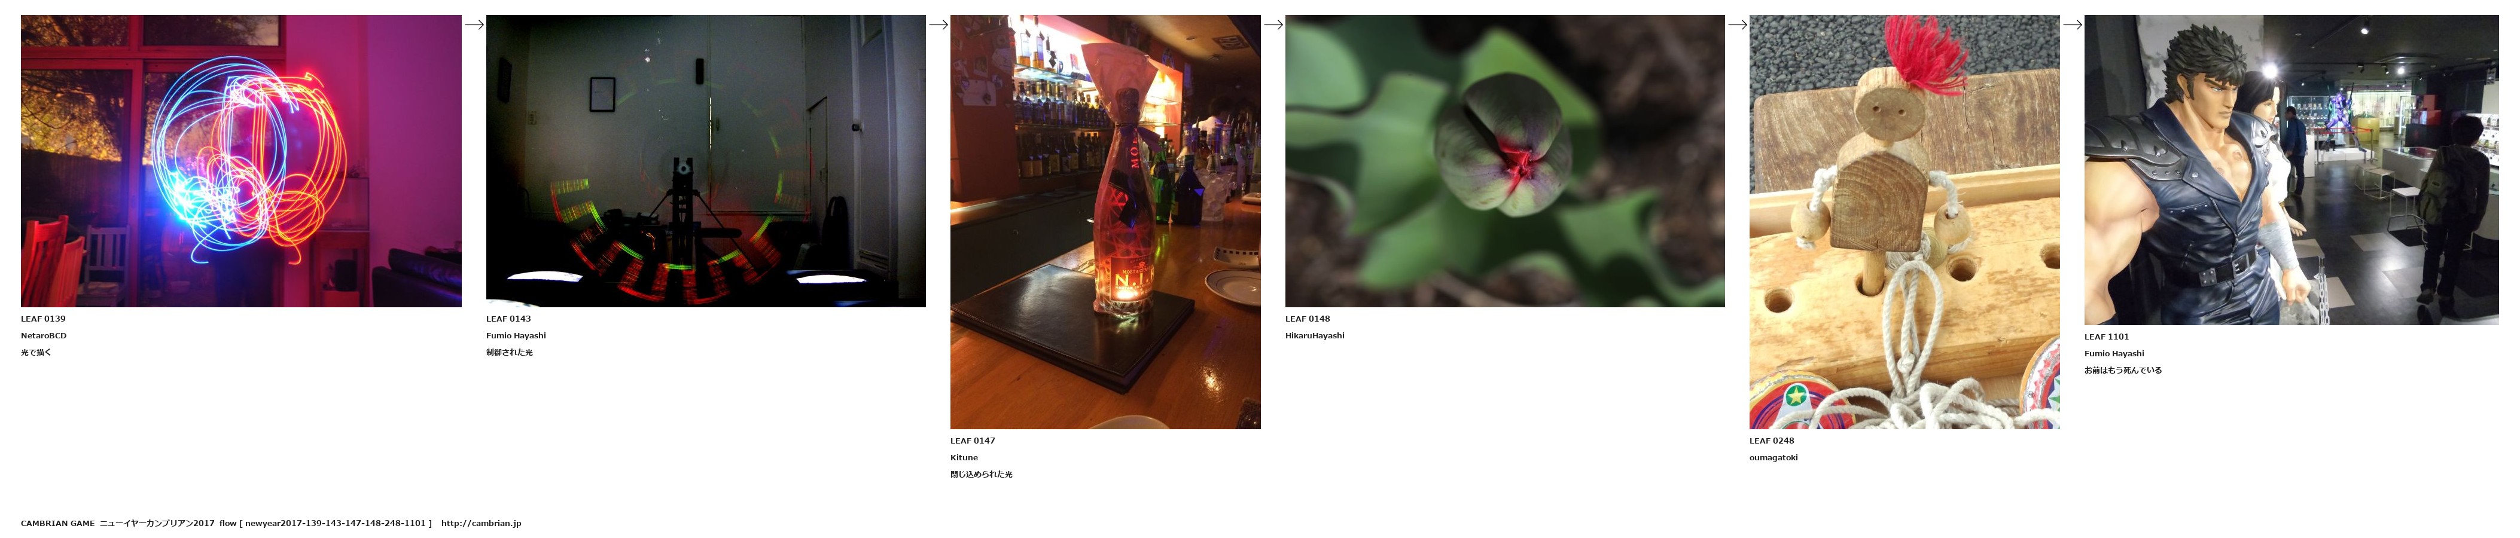Click author name Kitune
This screenshot has height=538, width=2520.
964,458
